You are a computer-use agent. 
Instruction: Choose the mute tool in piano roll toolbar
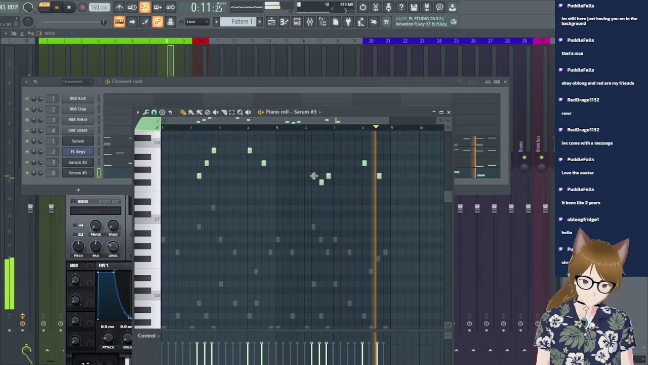pyautogui.click(x=216, y=112)
